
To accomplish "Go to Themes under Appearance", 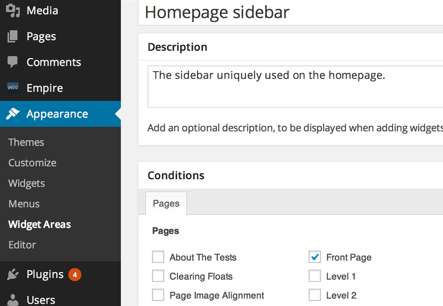I will 26,143.
